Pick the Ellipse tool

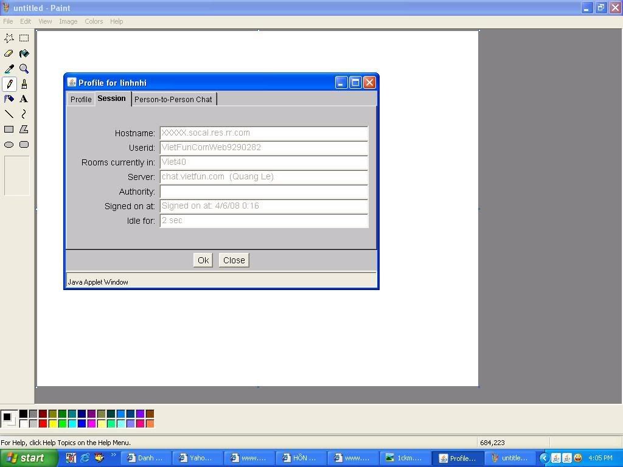9,145
